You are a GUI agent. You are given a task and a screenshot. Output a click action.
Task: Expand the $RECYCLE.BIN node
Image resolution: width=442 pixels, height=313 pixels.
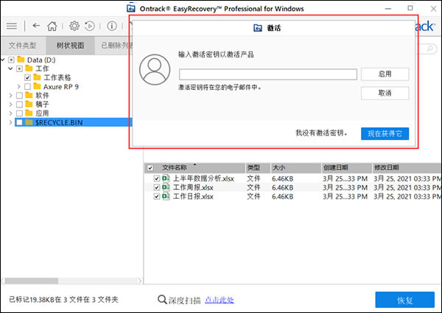pos(11,122)
